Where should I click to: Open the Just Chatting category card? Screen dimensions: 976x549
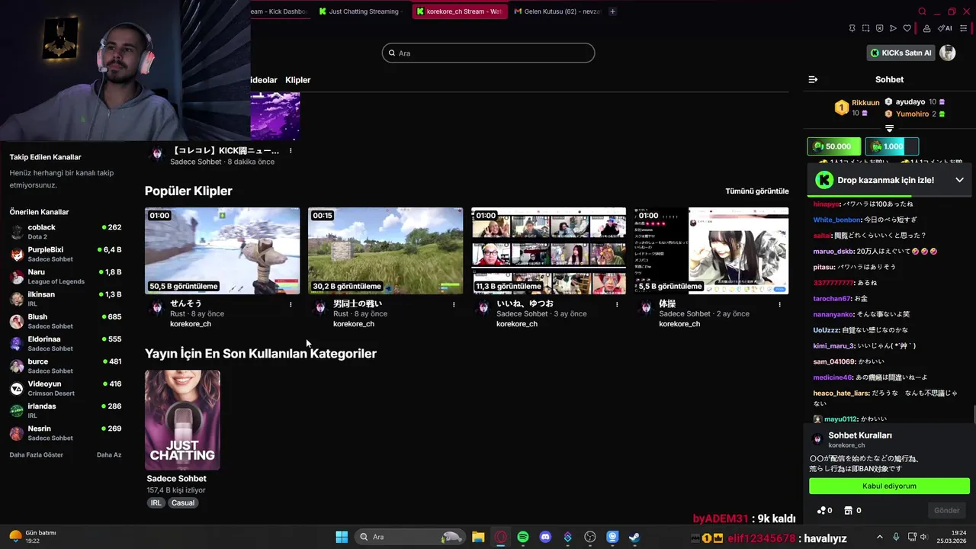pyautogui.click(x=182, y=420)
